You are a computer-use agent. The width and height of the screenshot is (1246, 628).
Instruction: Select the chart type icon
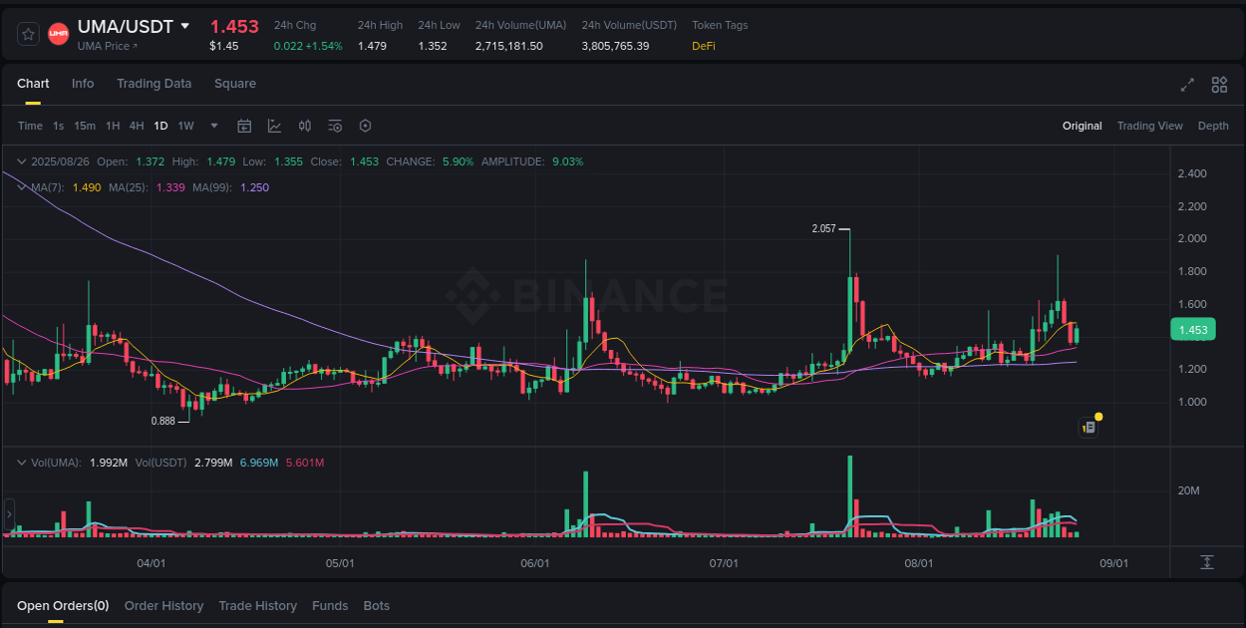coord(273,126)
